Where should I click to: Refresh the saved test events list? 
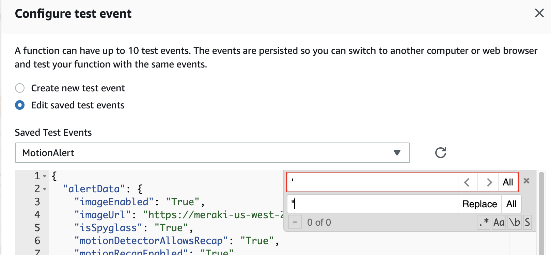point(441,153)
